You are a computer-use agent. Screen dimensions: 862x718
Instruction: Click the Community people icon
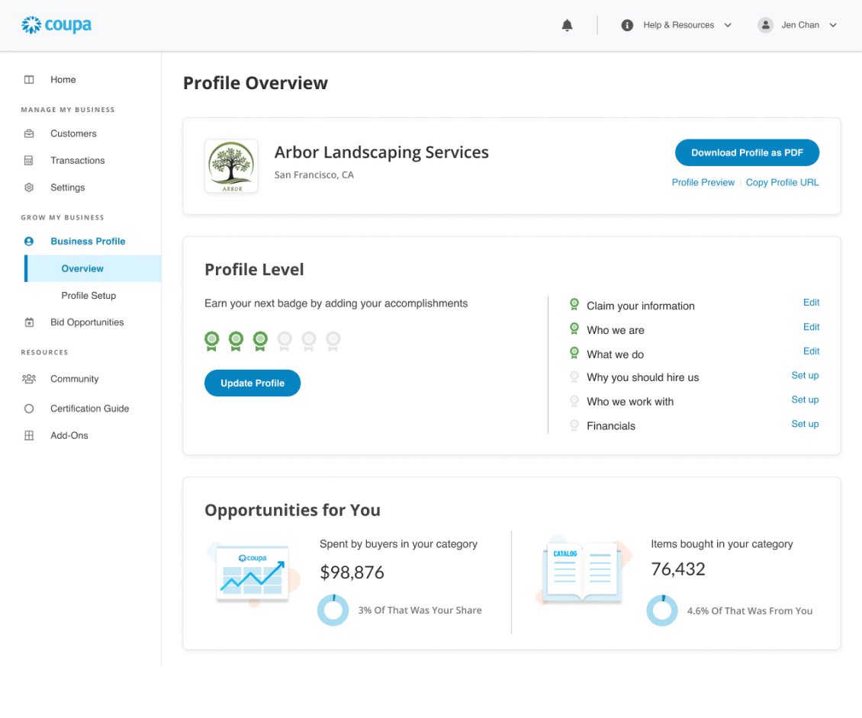29,379
